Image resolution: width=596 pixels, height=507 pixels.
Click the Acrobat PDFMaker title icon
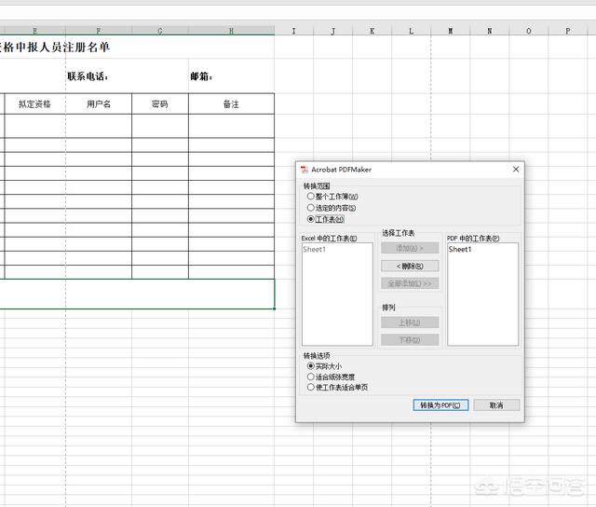pyautogui.click(x=305, y=170)
